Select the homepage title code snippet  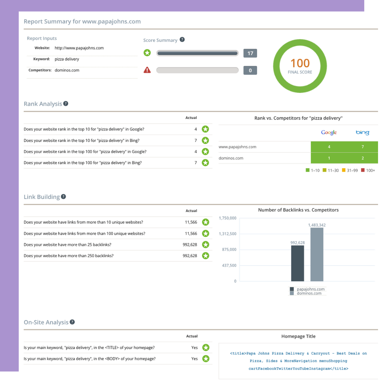(298, 361)
